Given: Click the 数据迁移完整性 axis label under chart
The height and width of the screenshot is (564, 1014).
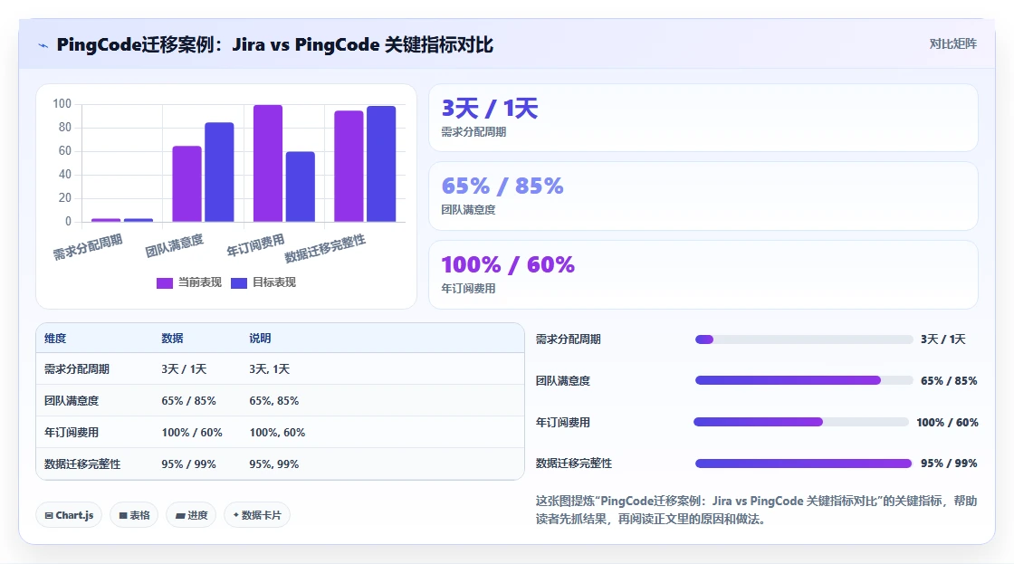Looking at the screenshot, I should point(325,248).
